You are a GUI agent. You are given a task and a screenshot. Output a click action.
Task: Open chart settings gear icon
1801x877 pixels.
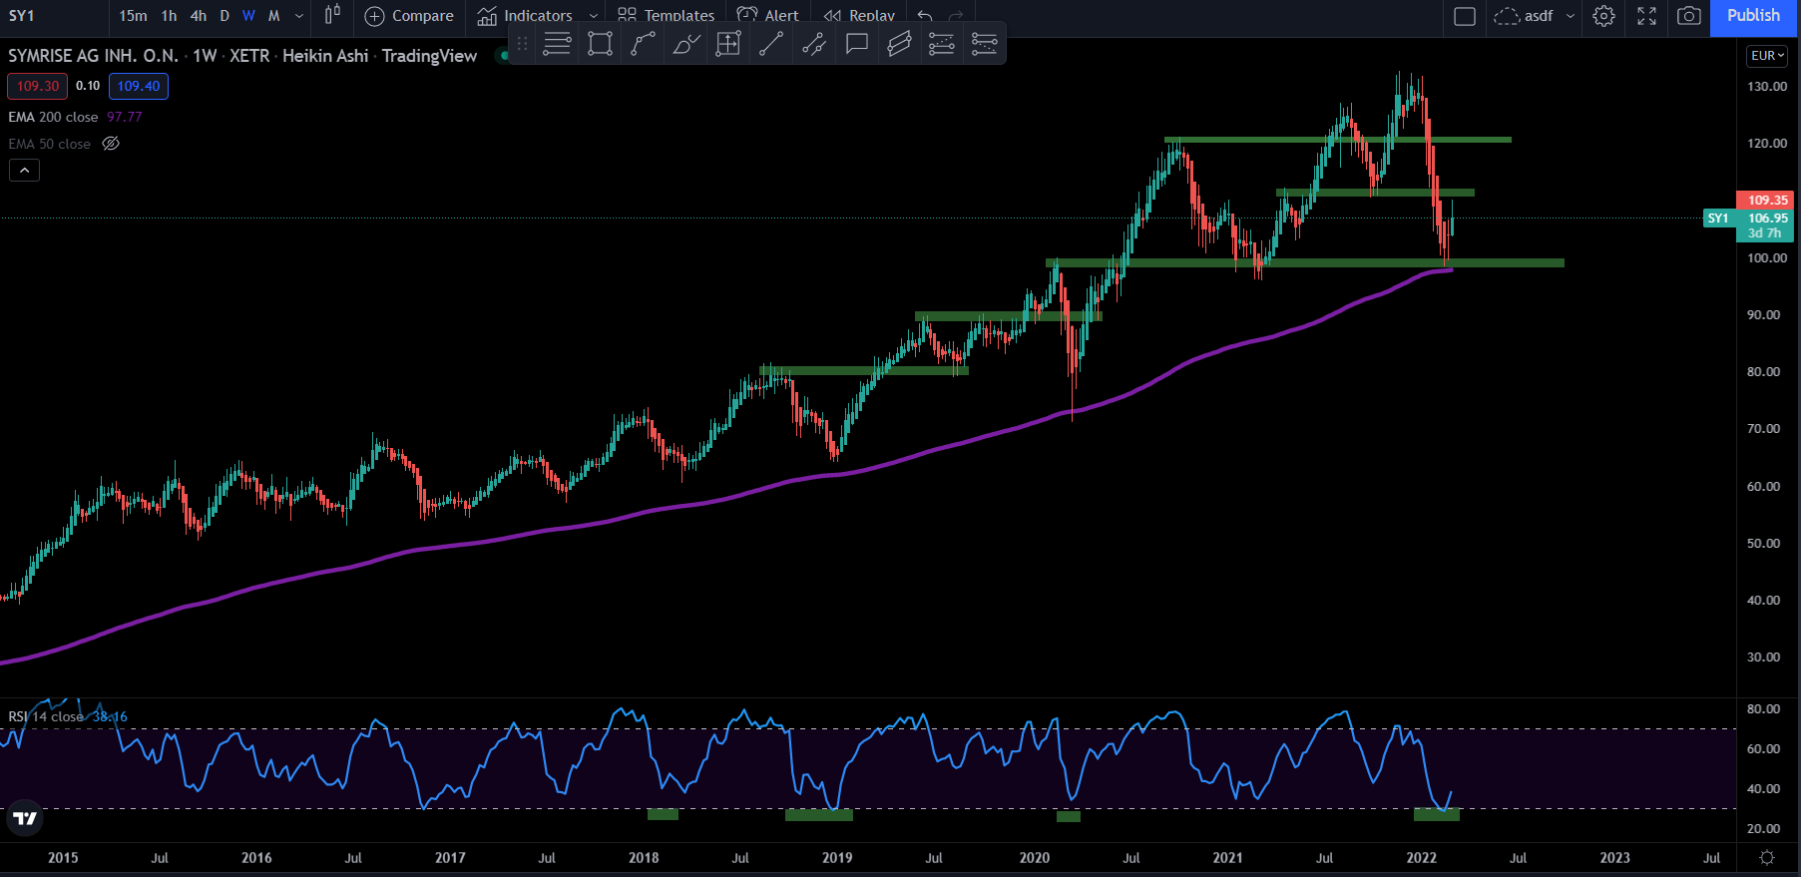click(1603, 16)
